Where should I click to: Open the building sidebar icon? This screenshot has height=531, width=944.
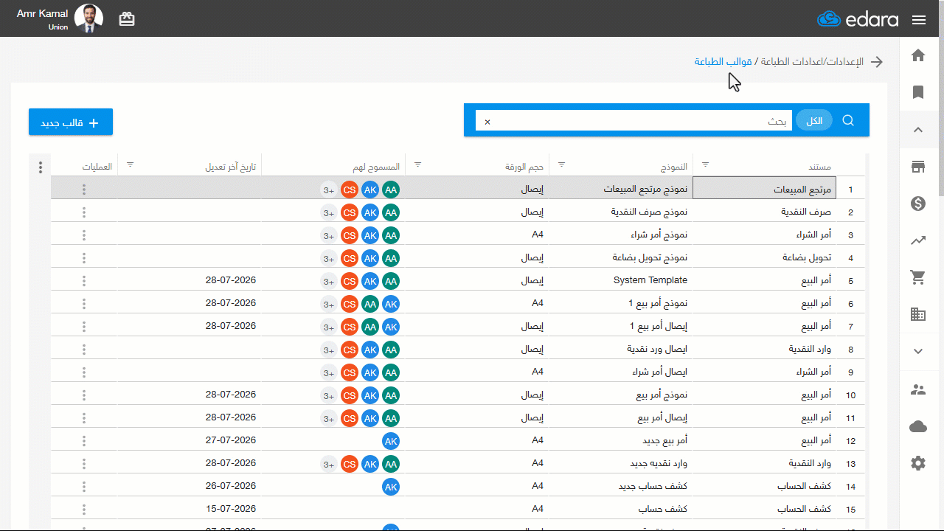918,314
